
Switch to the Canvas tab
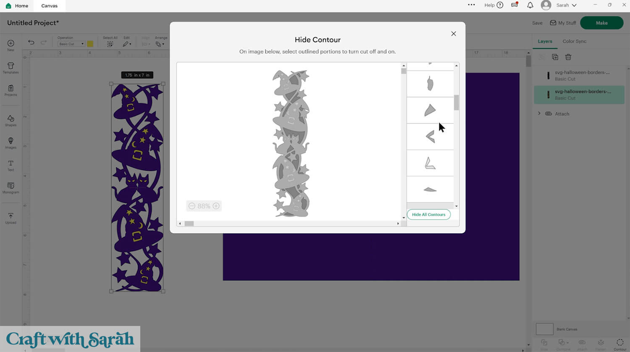[x=49, y=6]
